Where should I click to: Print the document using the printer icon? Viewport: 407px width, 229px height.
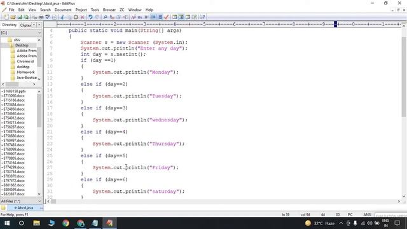[x=41, y=17]
